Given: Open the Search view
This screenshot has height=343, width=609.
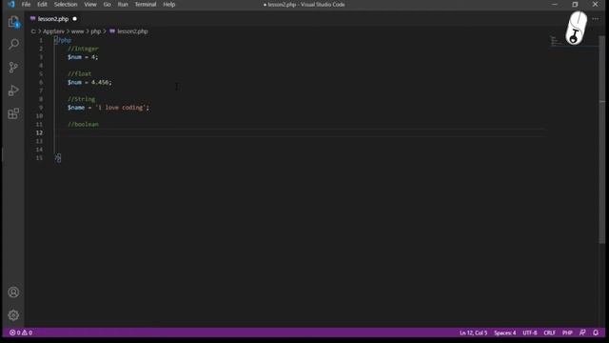Looking at the screenshot, I should point(13,44).
